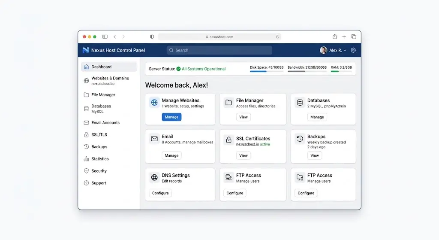Viewport: 439px width, 240px height.
Task: Go back with browser back arrow
Action: (115, 37)
